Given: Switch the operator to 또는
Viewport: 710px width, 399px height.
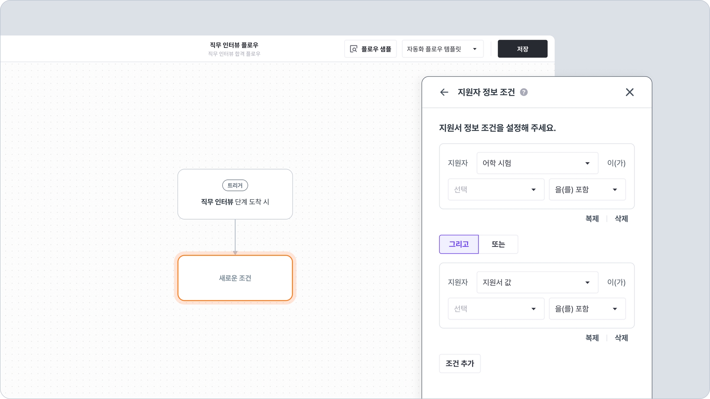Looking at the screenshot, I should click(498, 244).
